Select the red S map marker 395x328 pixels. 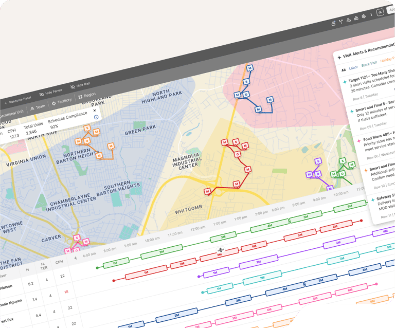(x=236, y=142)
